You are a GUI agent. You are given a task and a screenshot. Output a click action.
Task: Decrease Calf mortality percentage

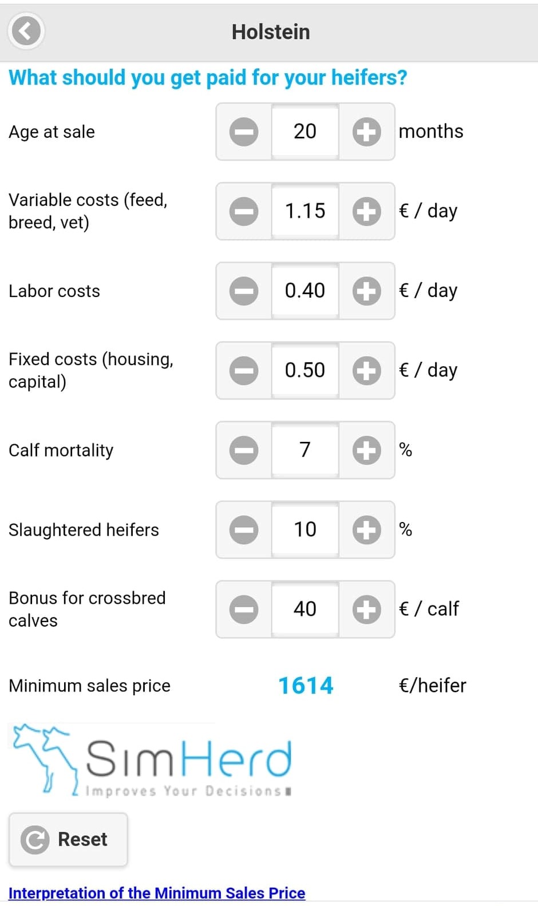tap(244, 450)
